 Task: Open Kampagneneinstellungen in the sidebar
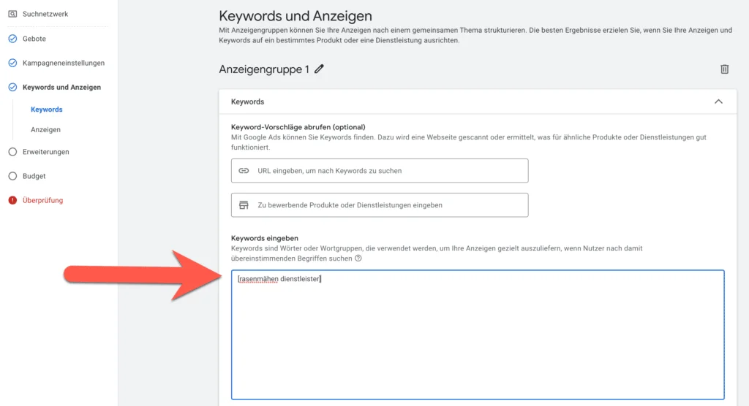click(64, 63)
